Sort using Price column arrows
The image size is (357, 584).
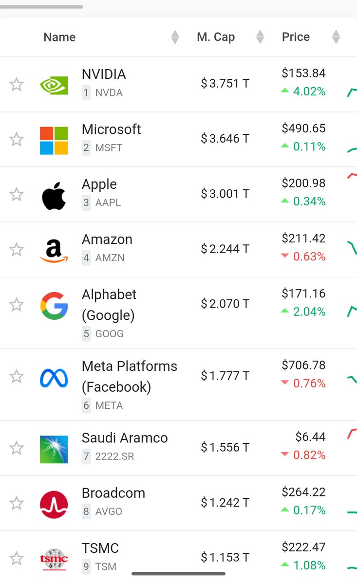(x=336, y=37)
